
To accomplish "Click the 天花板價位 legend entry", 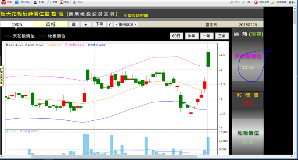I will click(19, 36).
